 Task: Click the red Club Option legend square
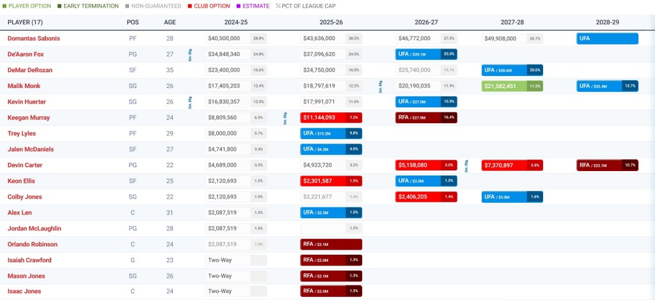[189, 6]
